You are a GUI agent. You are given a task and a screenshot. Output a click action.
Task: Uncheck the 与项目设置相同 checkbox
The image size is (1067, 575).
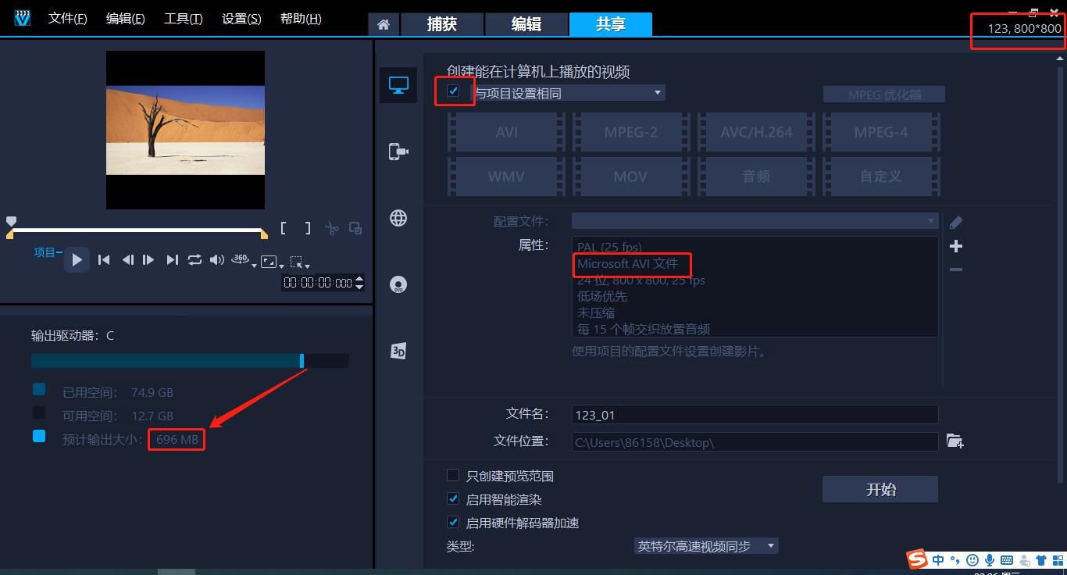(x=455, y=91)
